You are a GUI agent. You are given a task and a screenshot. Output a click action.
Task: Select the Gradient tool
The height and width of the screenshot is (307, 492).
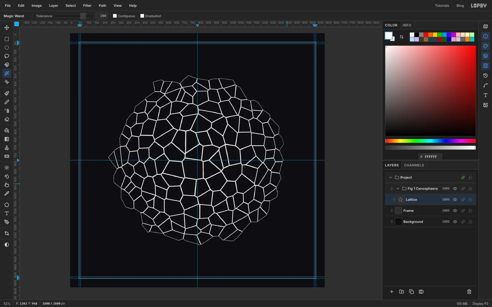(x=7, y=139)
